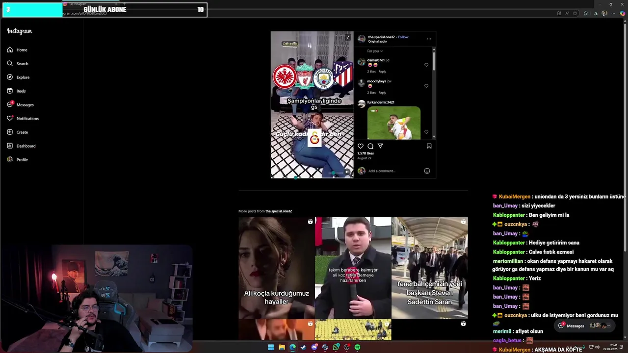Click chat username merim8
This screenshot has height=353, width=628.
[x=502, y=331]
